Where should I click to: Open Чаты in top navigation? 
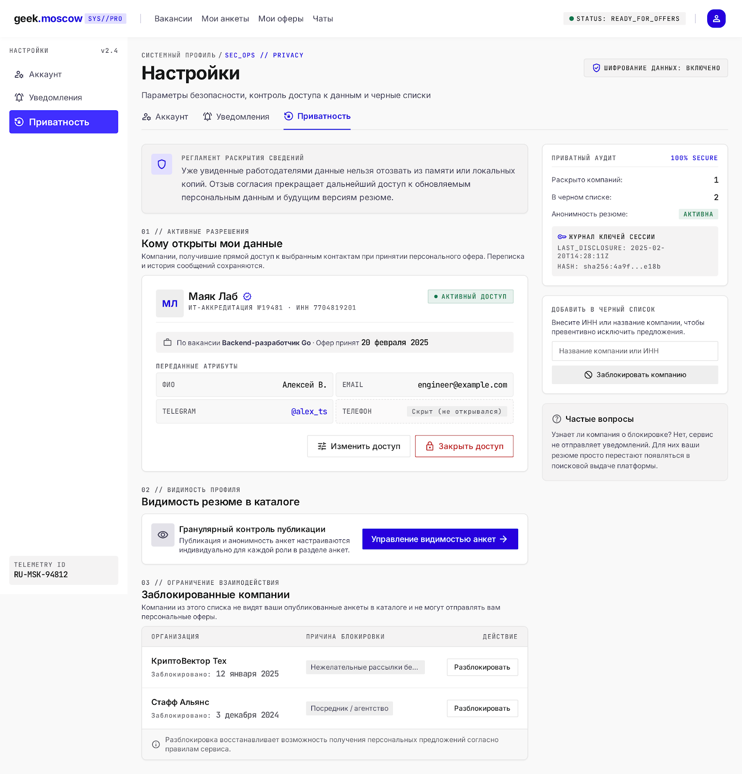click(323, 18)
